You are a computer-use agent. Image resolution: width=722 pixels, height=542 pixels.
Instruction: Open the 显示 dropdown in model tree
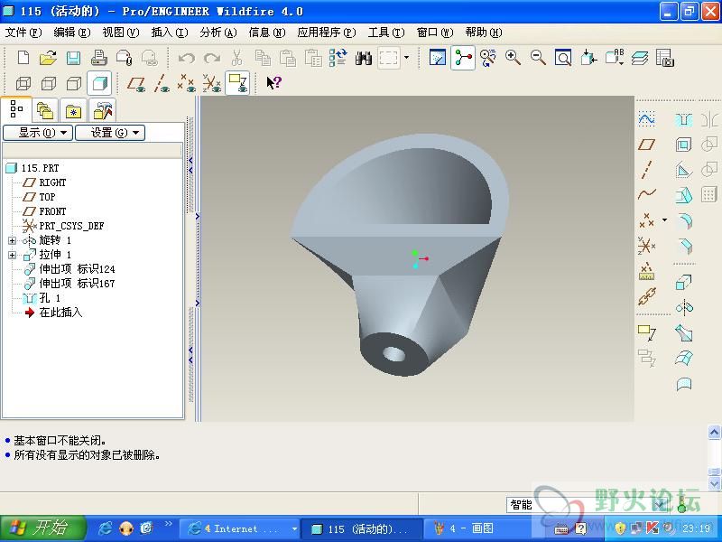pyautogui.click(x=37, y=133)
